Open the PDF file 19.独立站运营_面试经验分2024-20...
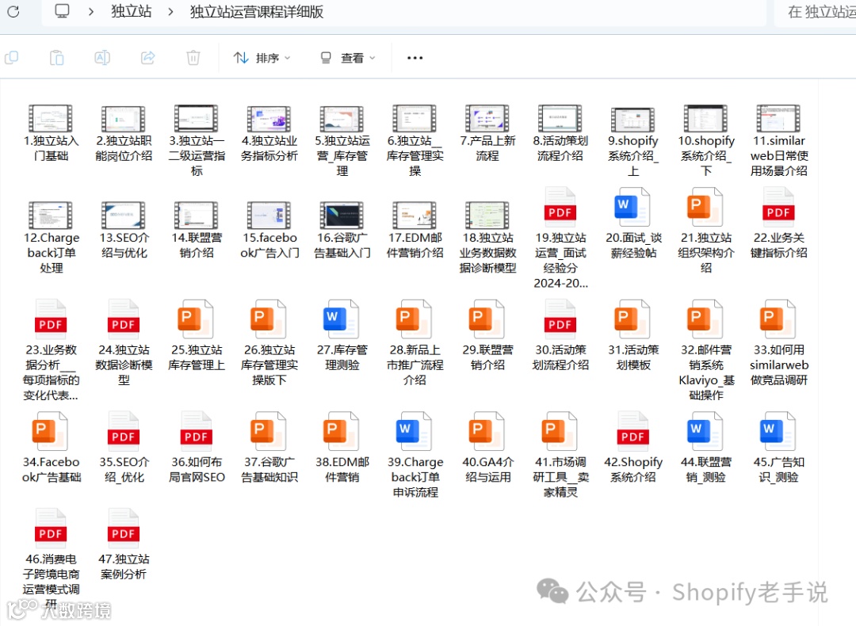This screenshot has height=626, width=856. pyautogui.click(x=560, y=208)
